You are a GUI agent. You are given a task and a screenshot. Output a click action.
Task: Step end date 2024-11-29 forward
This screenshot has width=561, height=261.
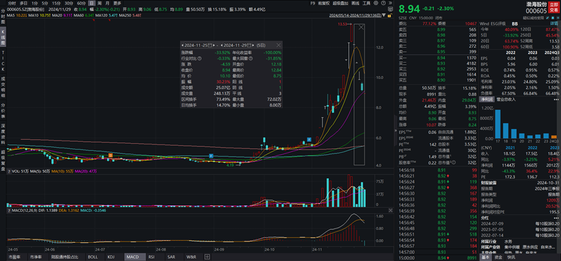point(254,45)
